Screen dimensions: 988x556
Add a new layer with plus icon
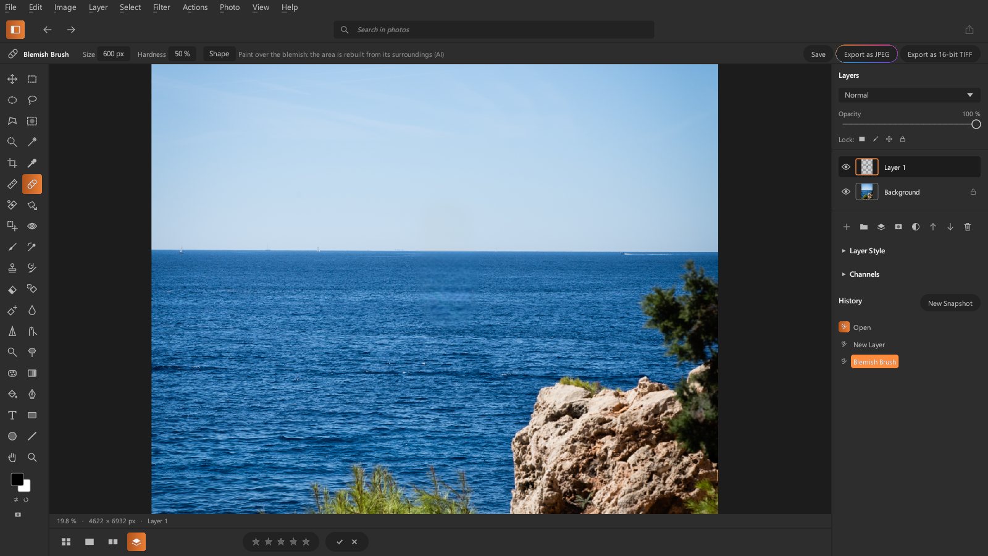(847, 227)
